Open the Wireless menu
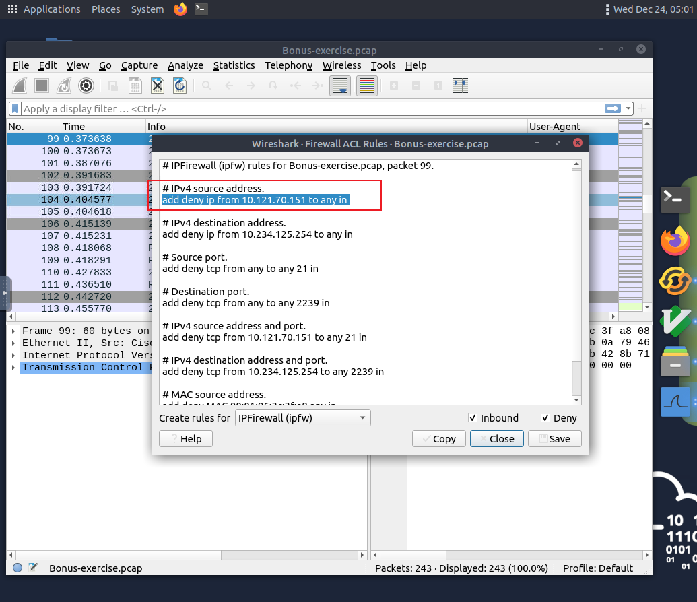Viewport: 697px width, 602px height. [342, 65]
